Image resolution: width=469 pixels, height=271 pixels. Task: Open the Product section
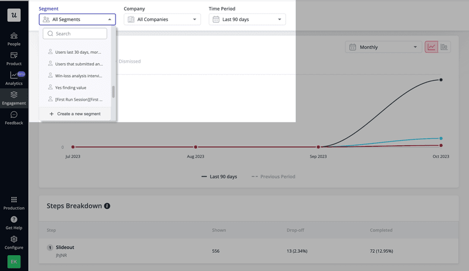13,59
